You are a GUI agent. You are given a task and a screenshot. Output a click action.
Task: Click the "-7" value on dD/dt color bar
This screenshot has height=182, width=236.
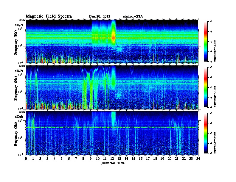point(211,87)
